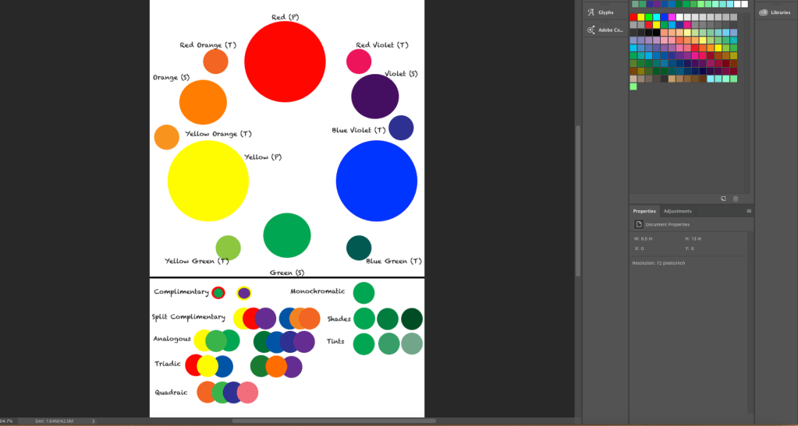Open the Libraries panel
This screenshot has height=426, width=798.
[x=775, y=12]
